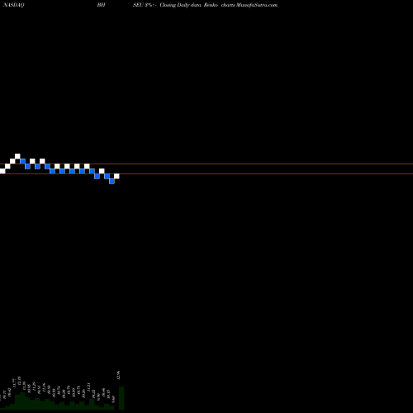Click the NASDAQ exchange label
The width and height of the screenshot is (413, 413).
click(13, 5)
